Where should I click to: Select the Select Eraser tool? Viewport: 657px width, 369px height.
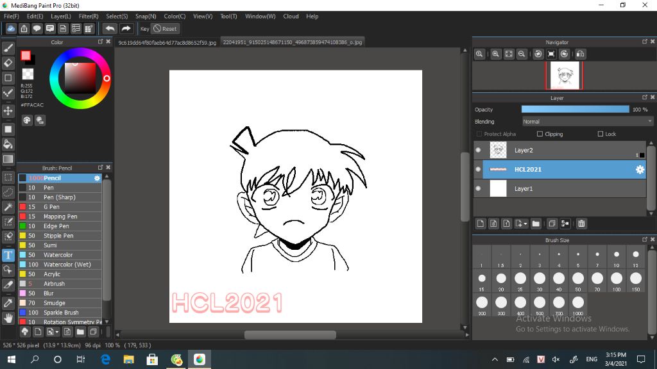pos(8,237)
